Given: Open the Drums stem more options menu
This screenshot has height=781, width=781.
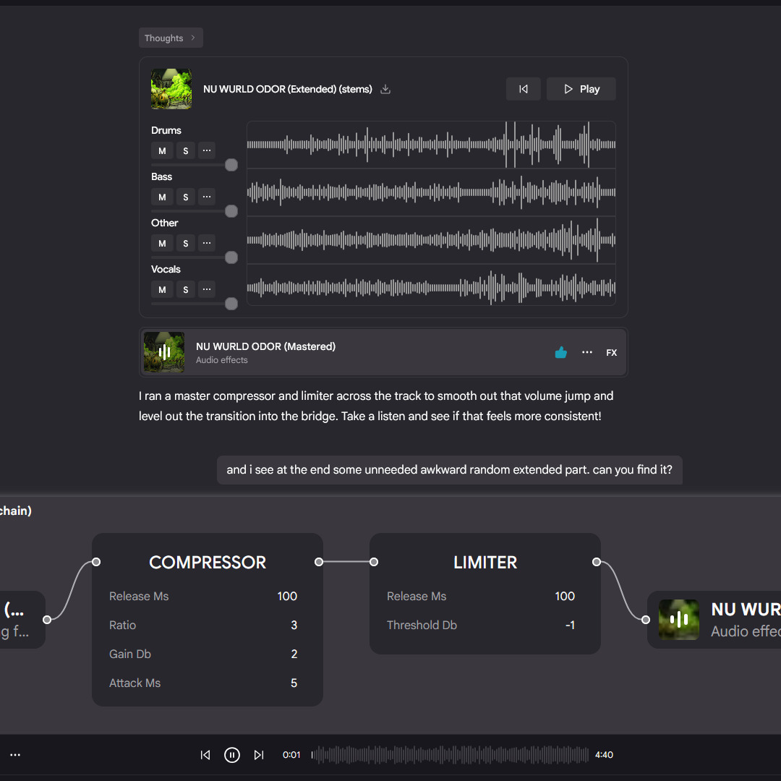Looking at the screenshot, I should [x=207, y=150].
